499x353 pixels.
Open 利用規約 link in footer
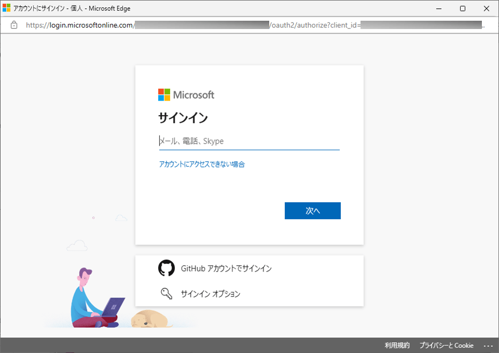(397, 345)
